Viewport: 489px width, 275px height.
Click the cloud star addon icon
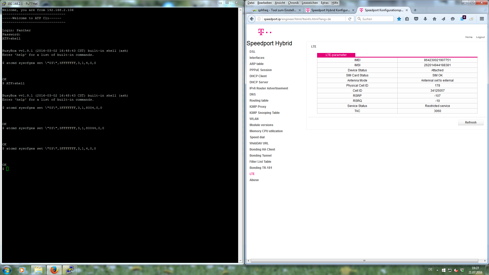[x=471, y=19]
